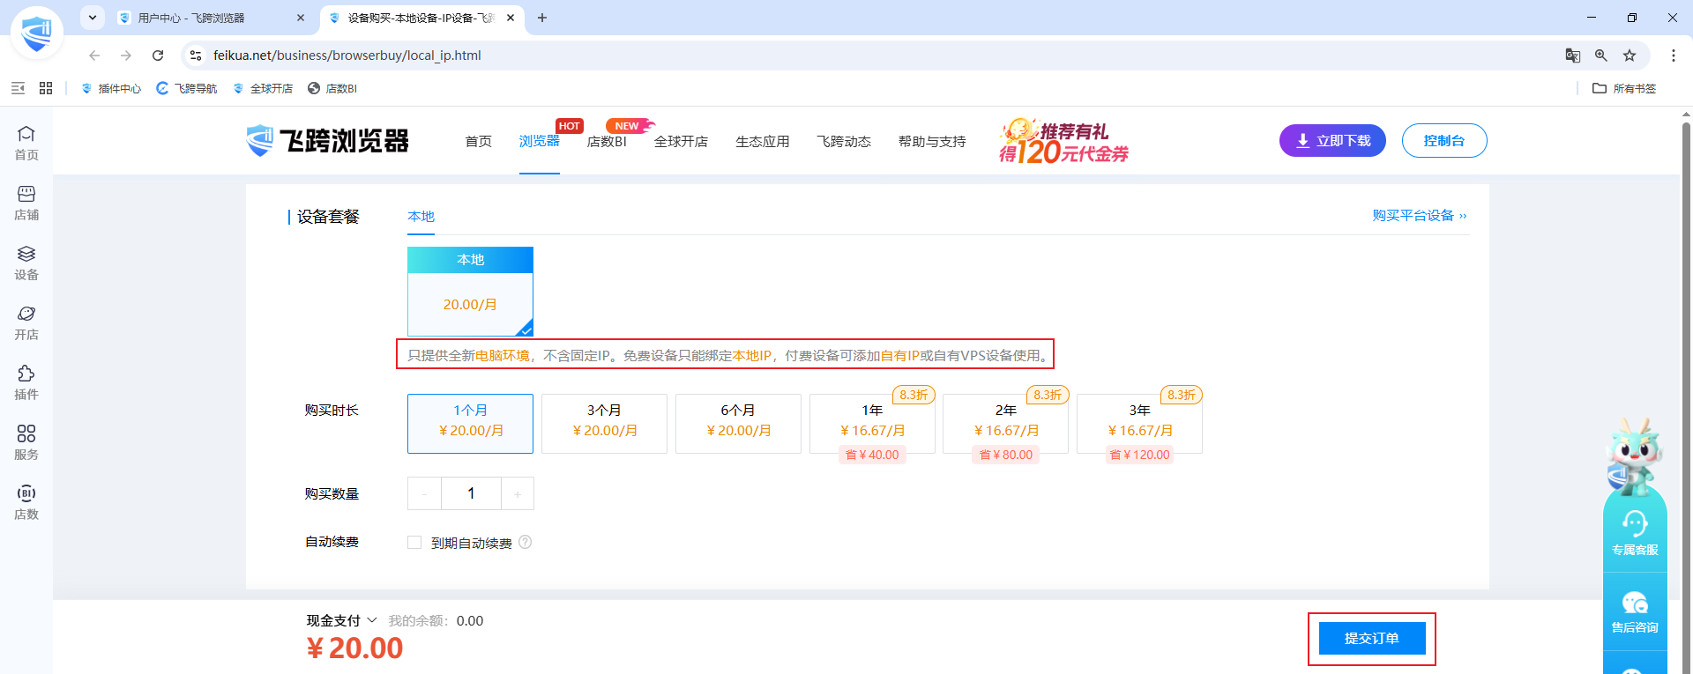Open the 控制台 button

1444,141
